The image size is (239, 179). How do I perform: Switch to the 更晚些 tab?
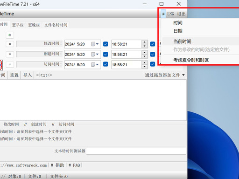(34, 25)
